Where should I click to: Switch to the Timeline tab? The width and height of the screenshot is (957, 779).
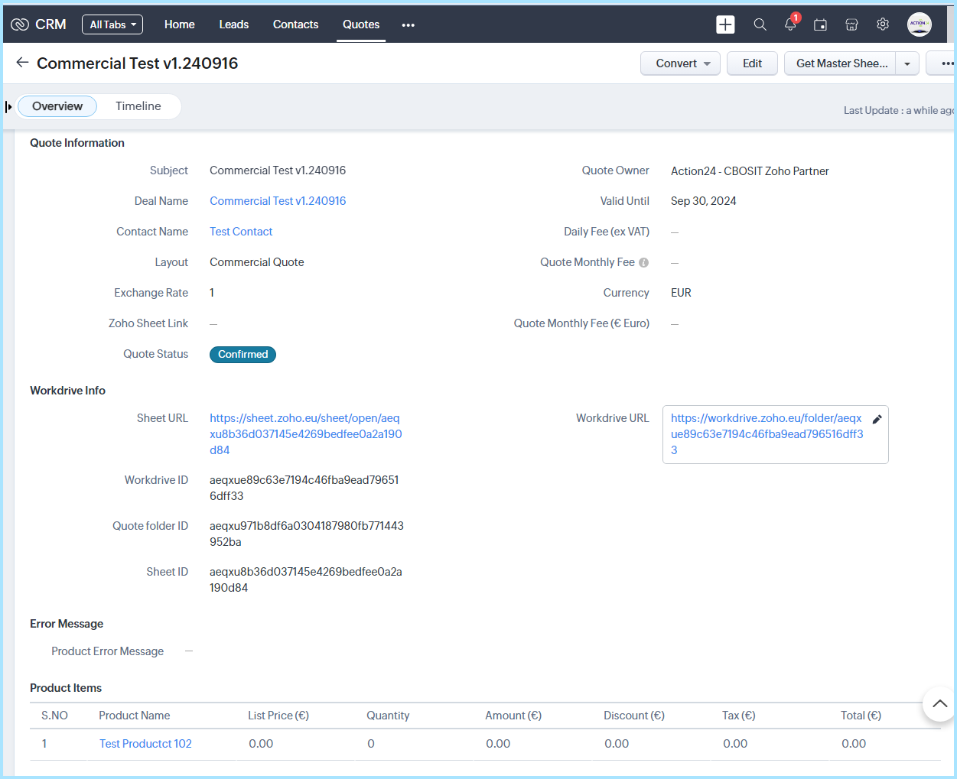click(x=138, y=106)
